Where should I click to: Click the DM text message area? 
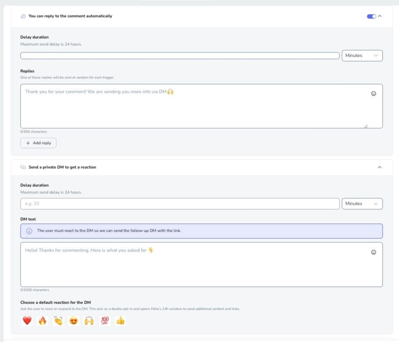tap(202, 264)
